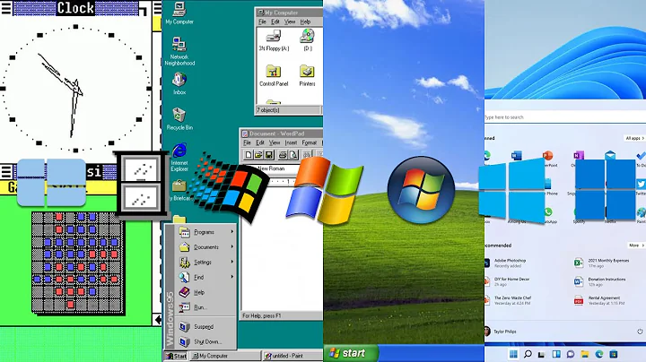Open Rental Agreement recommended PDF
Viewport: 646px width, 362px height.
click(x=599, y=300)
